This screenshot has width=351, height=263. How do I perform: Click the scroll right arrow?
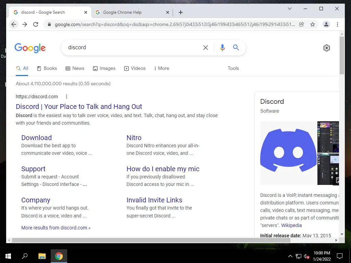(x=336, y=240)
